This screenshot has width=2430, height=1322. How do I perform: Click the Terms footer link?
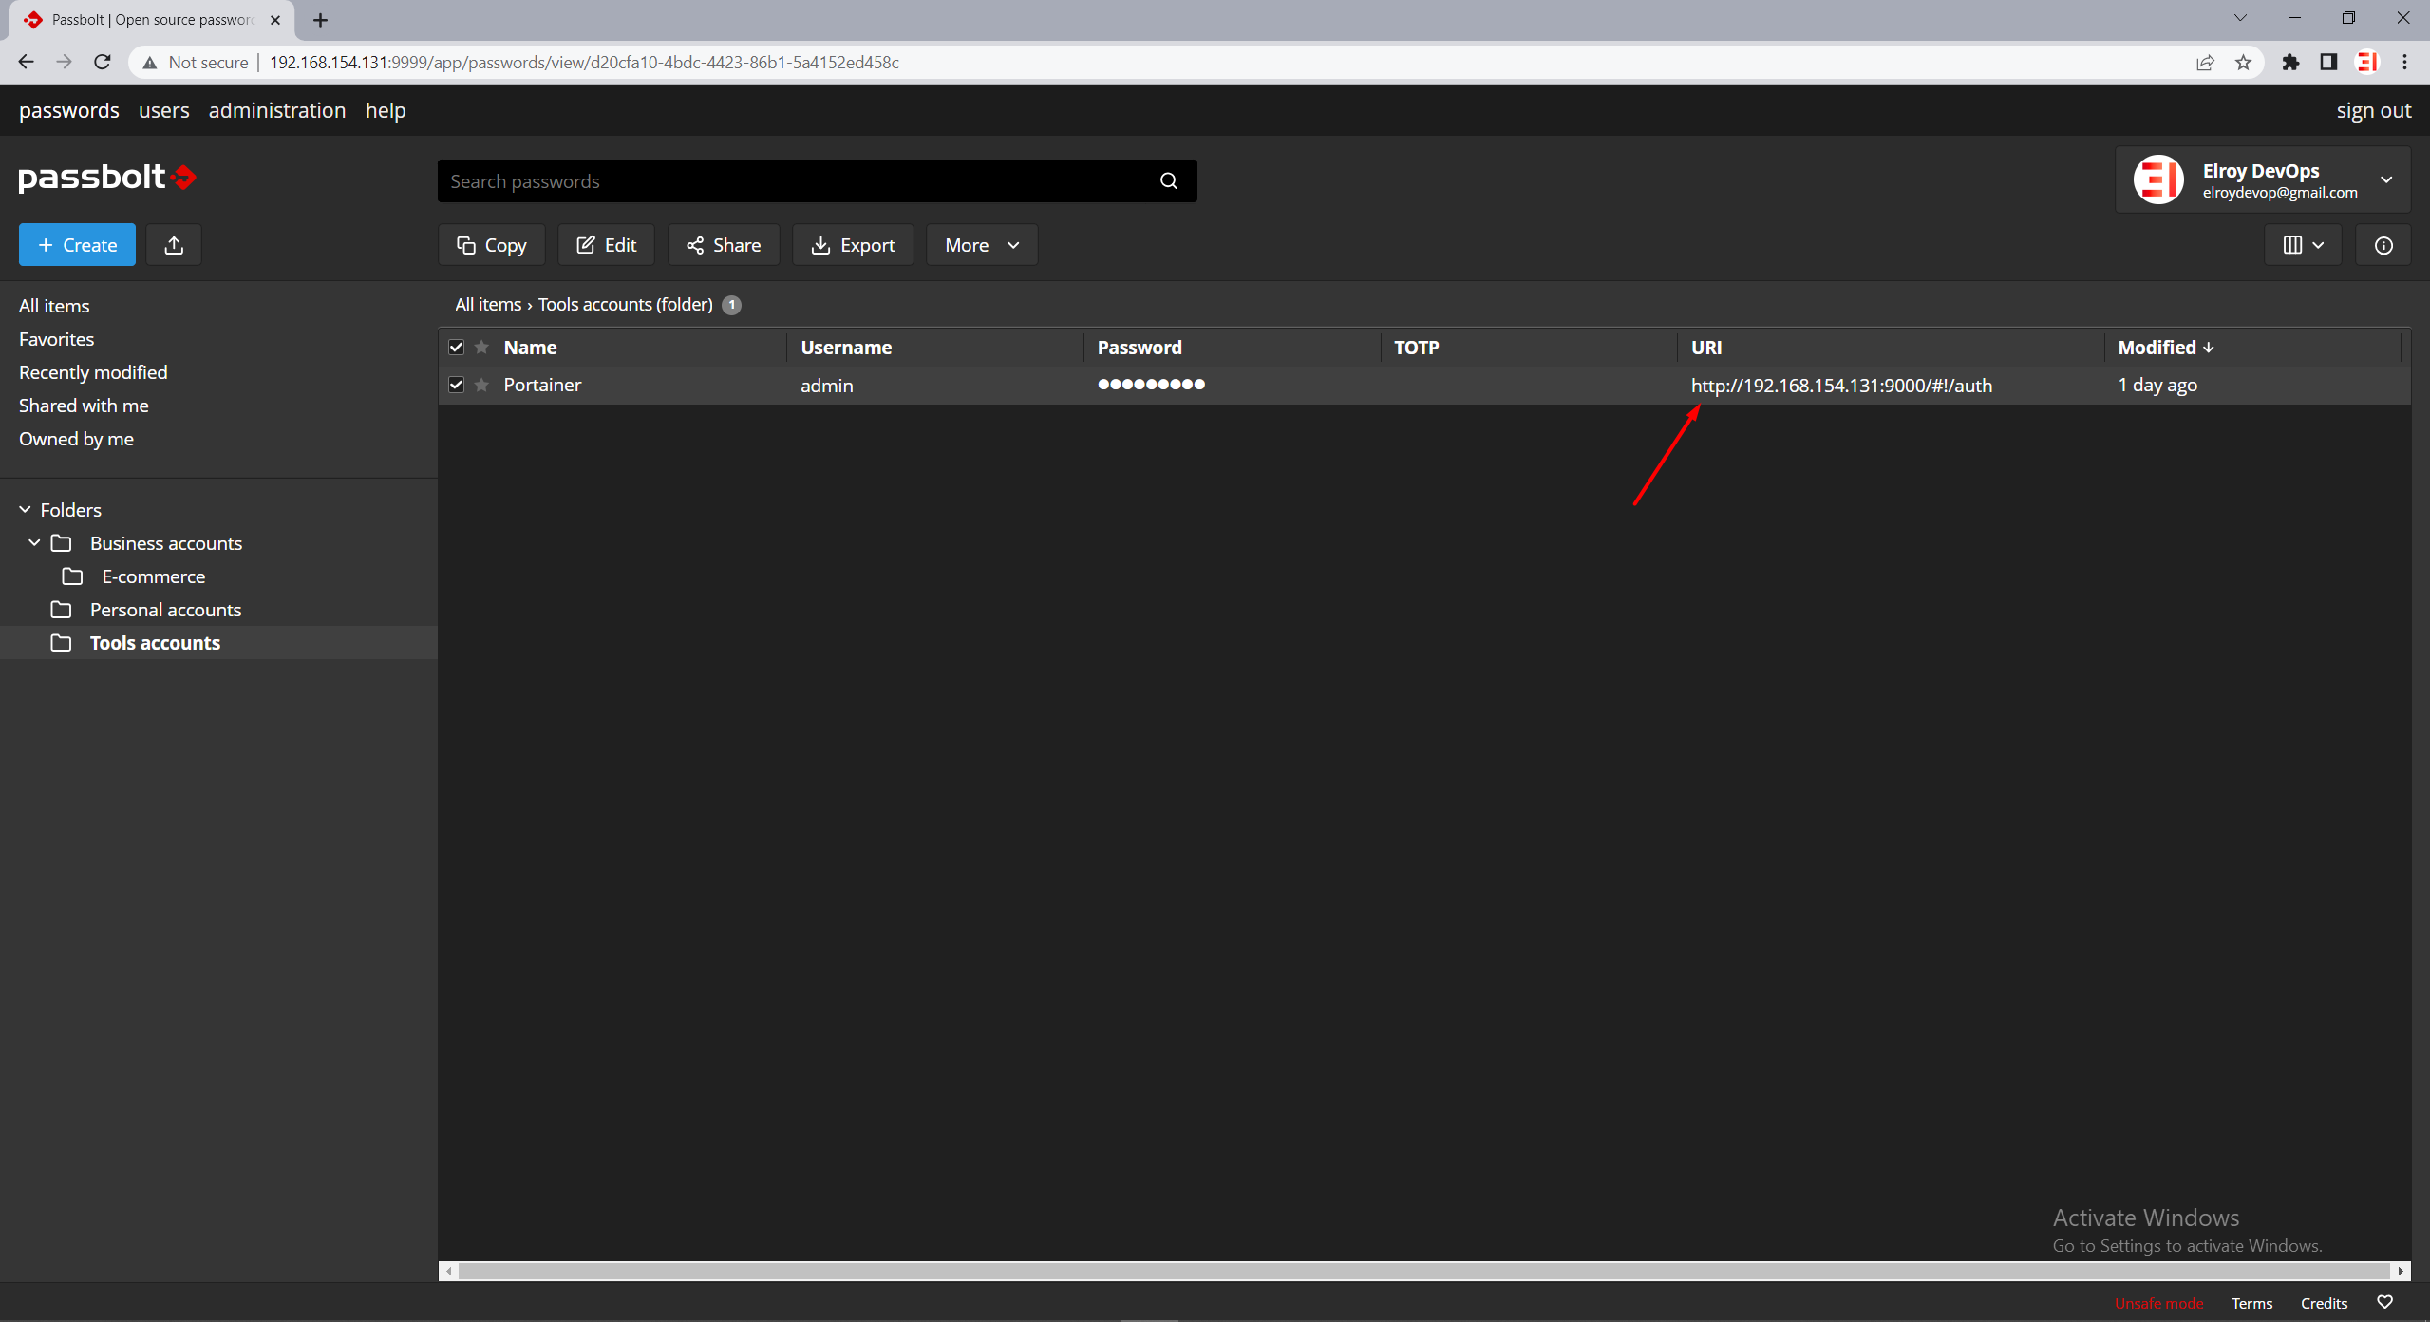2251,1303
